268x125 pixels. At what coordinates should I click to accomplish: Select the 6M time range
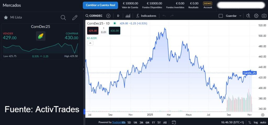147,122
